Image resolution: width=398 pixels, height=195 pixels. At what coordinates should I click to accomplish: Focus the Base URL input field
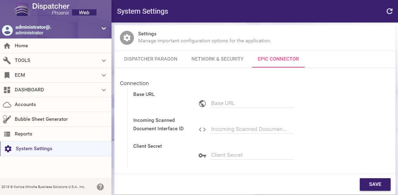(252, 104)
